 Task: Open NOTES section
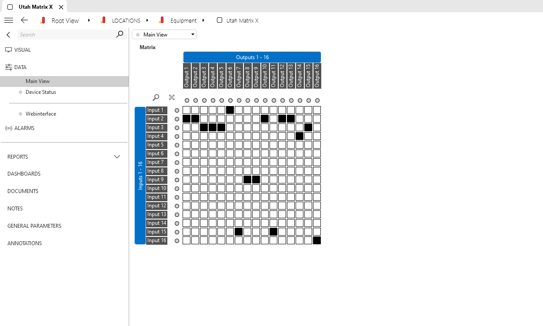coord(15,209)
